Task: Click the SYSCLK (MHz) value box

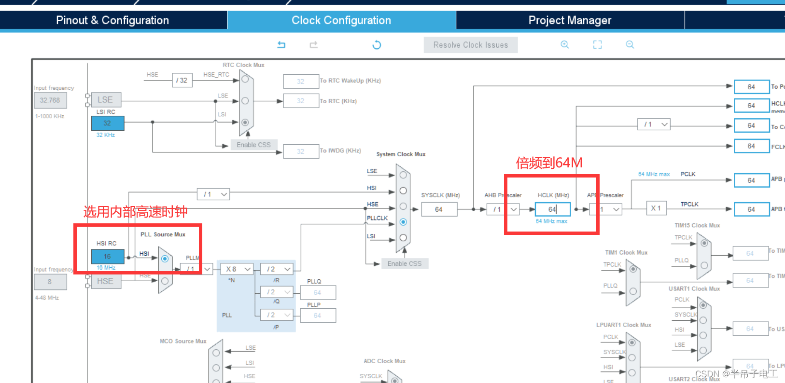Action: [439, 209]
